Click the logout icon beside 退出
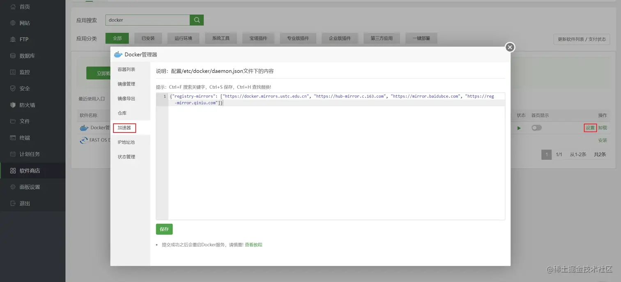Viewport: 621px width, 282px height. (x=13, y=203)
